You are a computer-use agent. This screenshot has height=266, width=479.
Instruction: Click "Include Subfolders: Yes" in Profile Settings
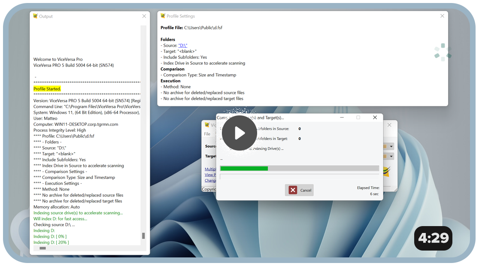(185, 57)
